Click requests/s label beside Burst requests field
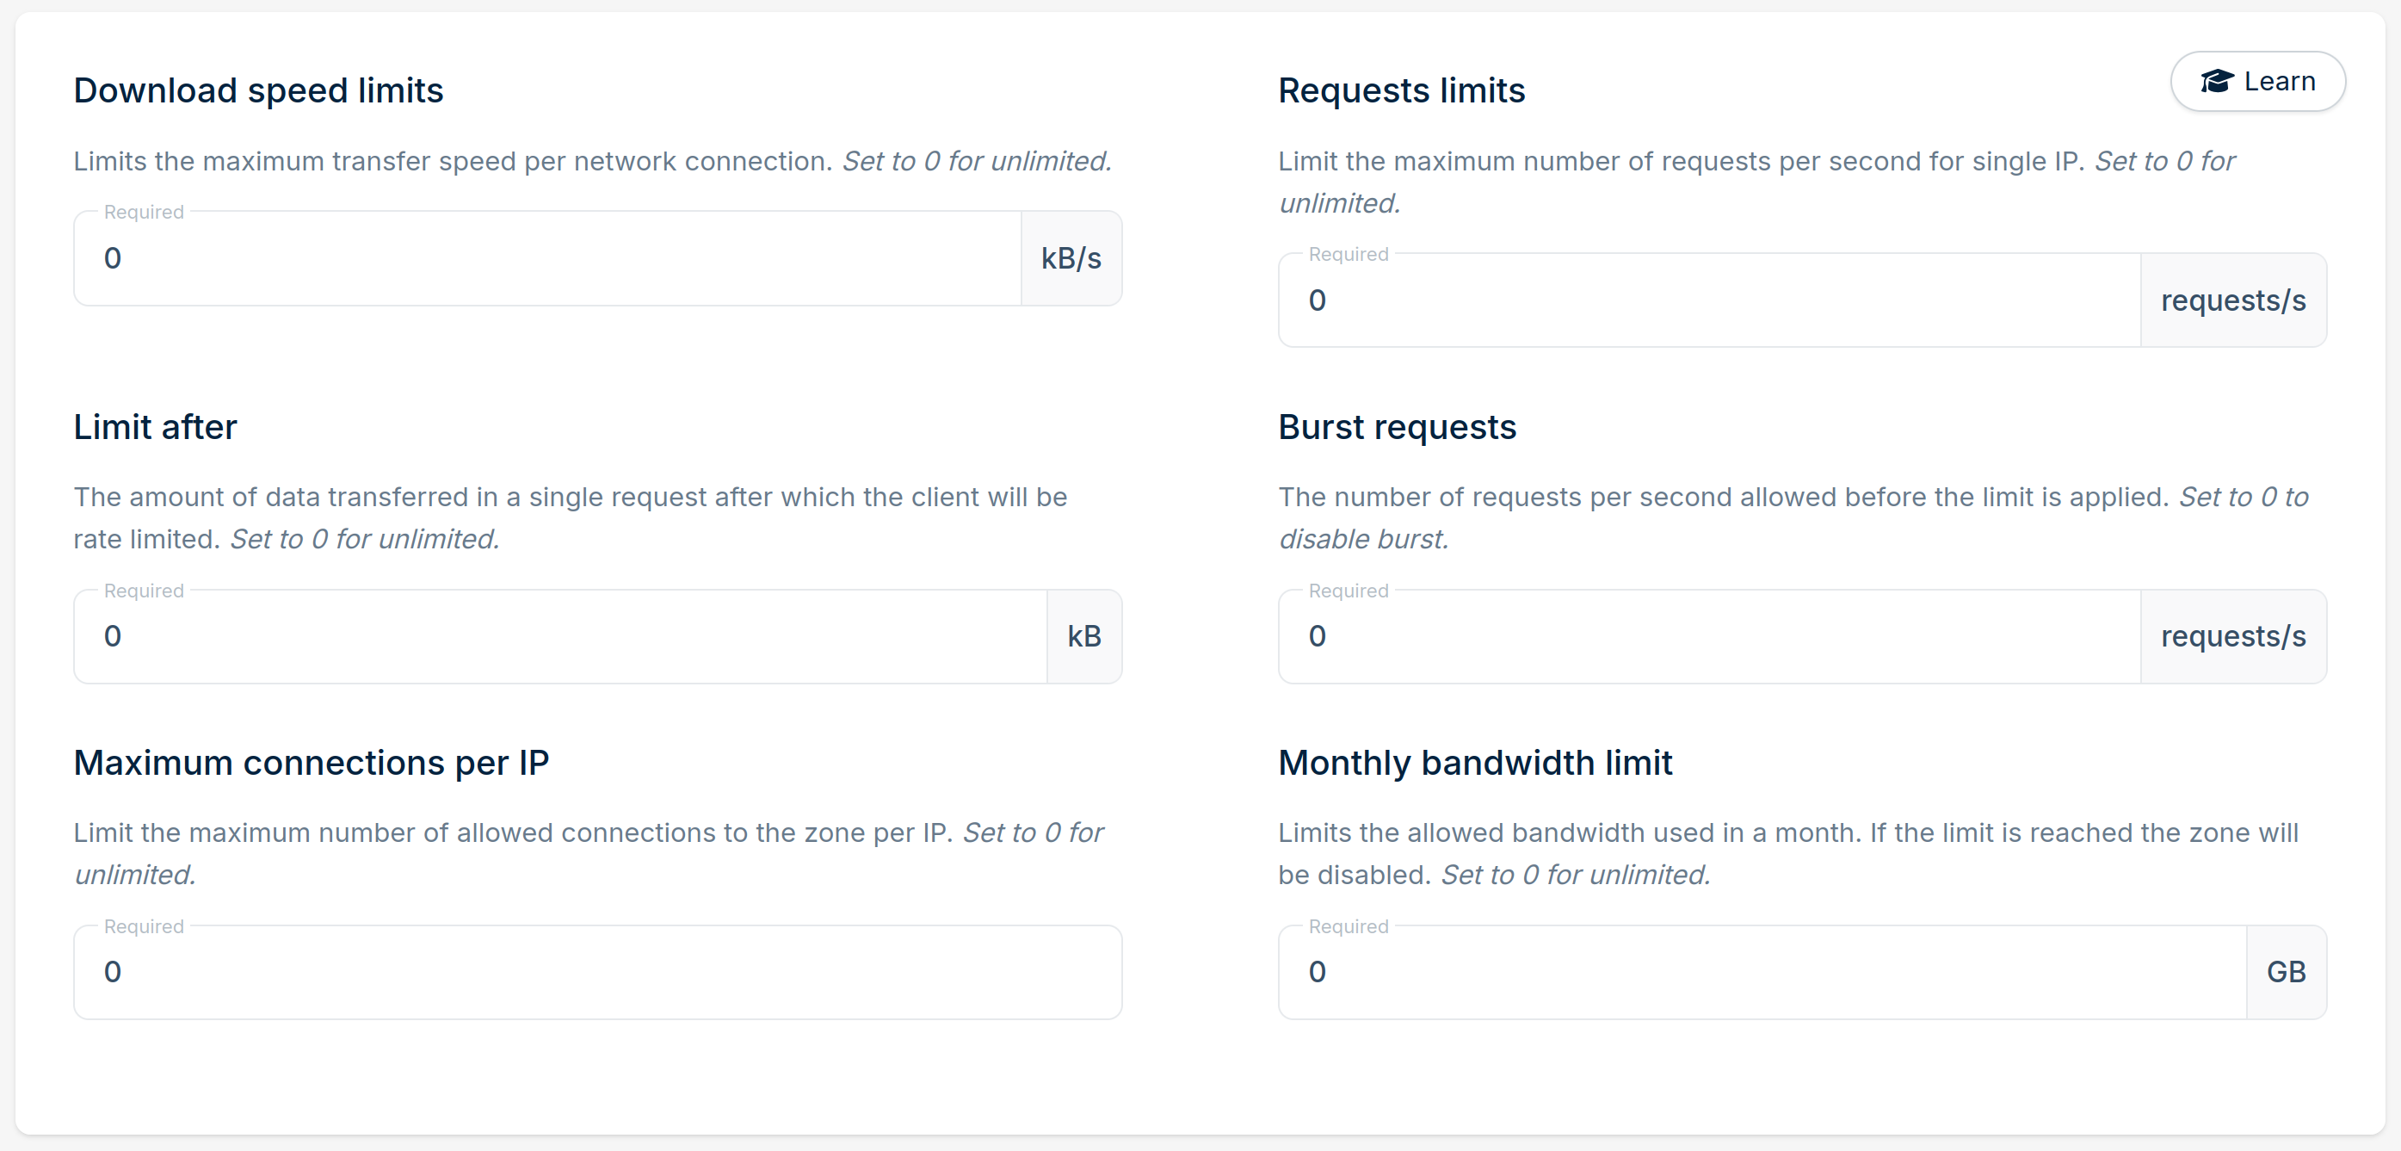The width and height of the screenshot is (2401, 1151). (x=2233, y=636)
